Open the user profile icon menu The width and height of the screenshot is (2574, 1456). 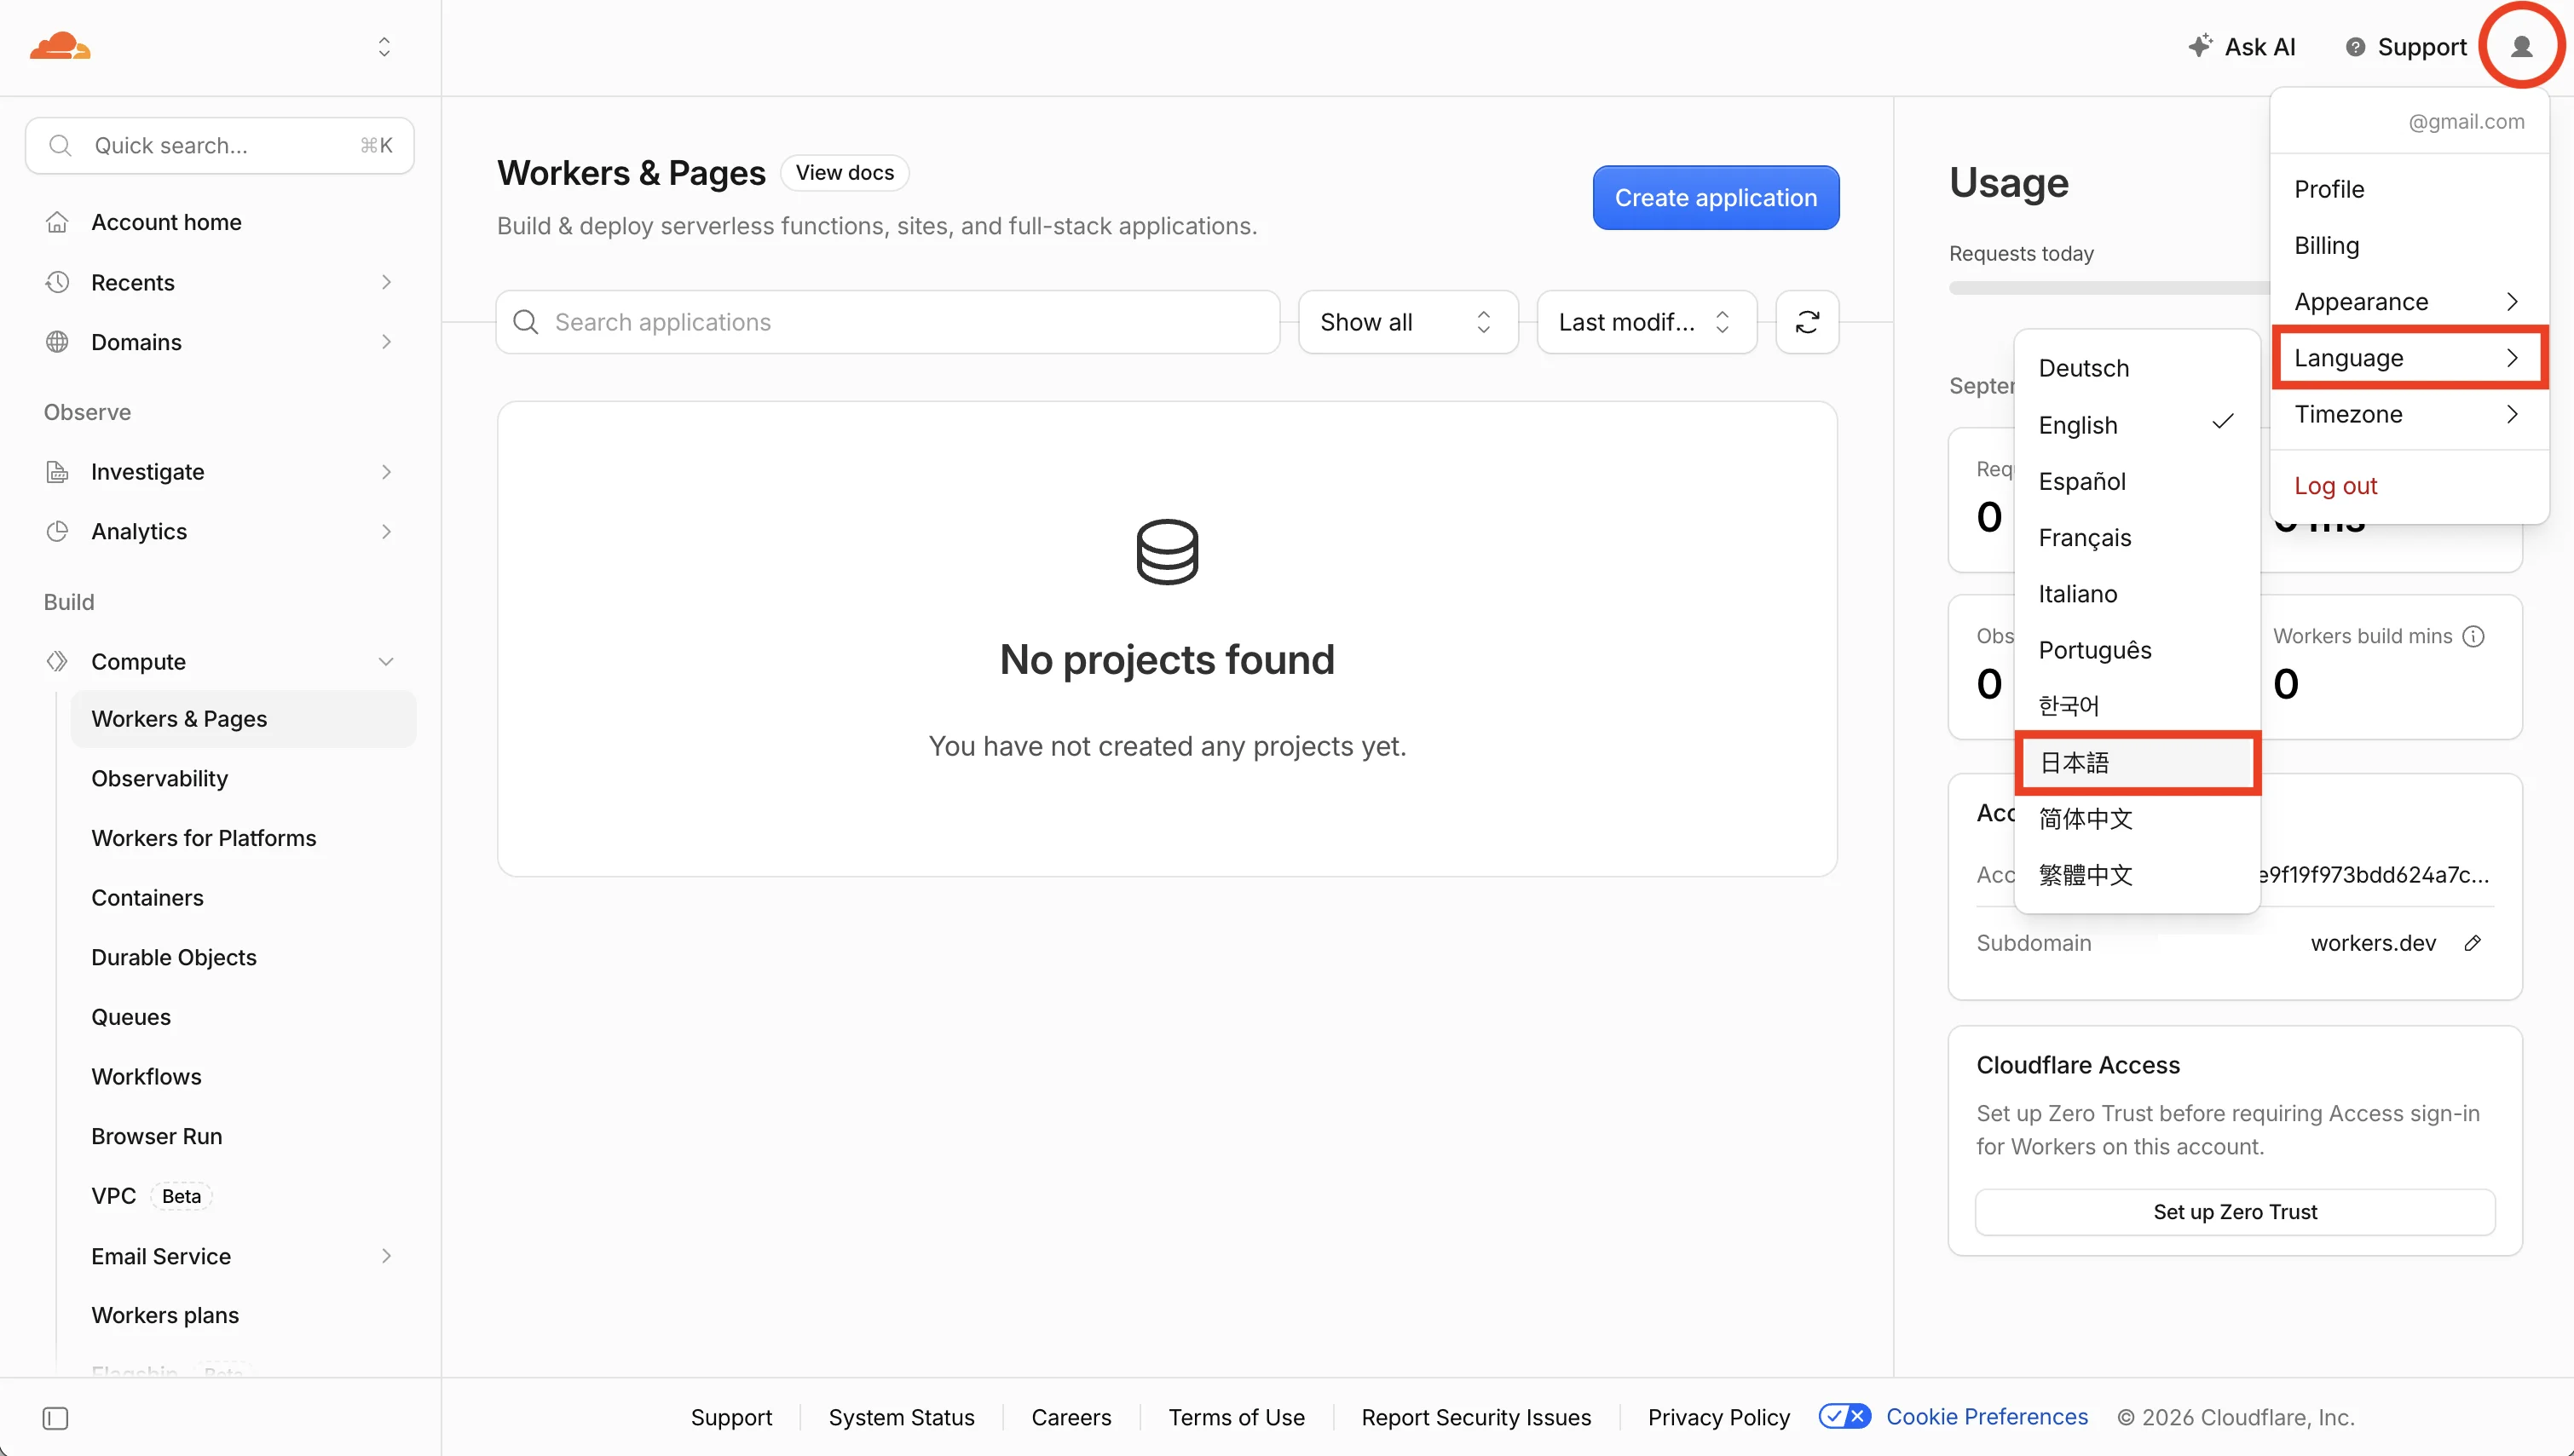tap(2521, 47)
